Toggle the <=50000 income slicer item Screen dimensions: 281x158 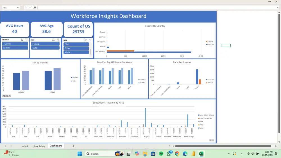coord(15,44)
